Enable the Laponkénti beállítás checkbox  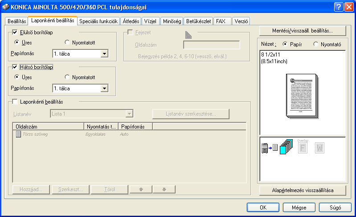pos(15,102)
